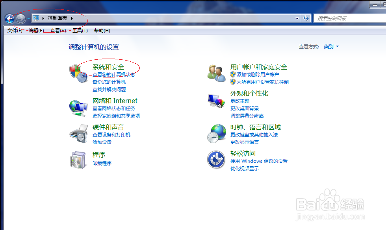Viewport: 386px width, 230px height.
Task: Open the 系统和安全 category
Action: click(x=108, y=67)
